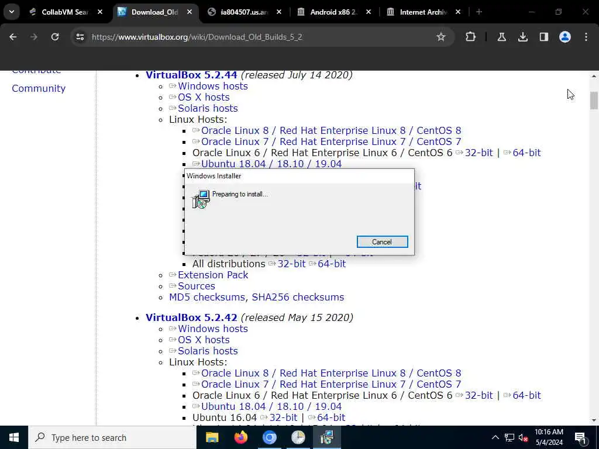Download 5.2.44 Oracle Linux 6 64-bit
The image size is (599, 449).
coord(526,153)
